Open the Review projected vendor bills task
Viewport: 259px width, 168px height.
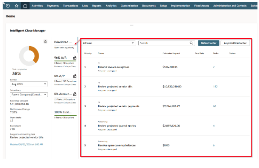click(115, 86)
